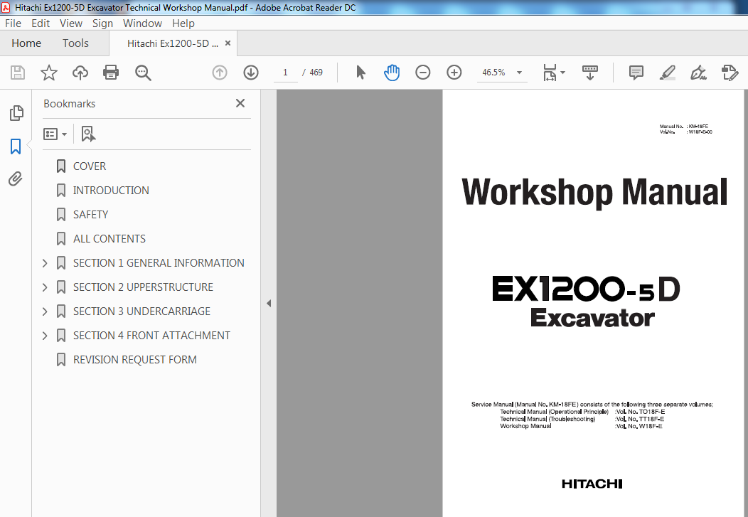The height and width of the screenshot is (517, 748).
Task: Add a comment with speech bubble icon
Action: [x=636, y=73]
